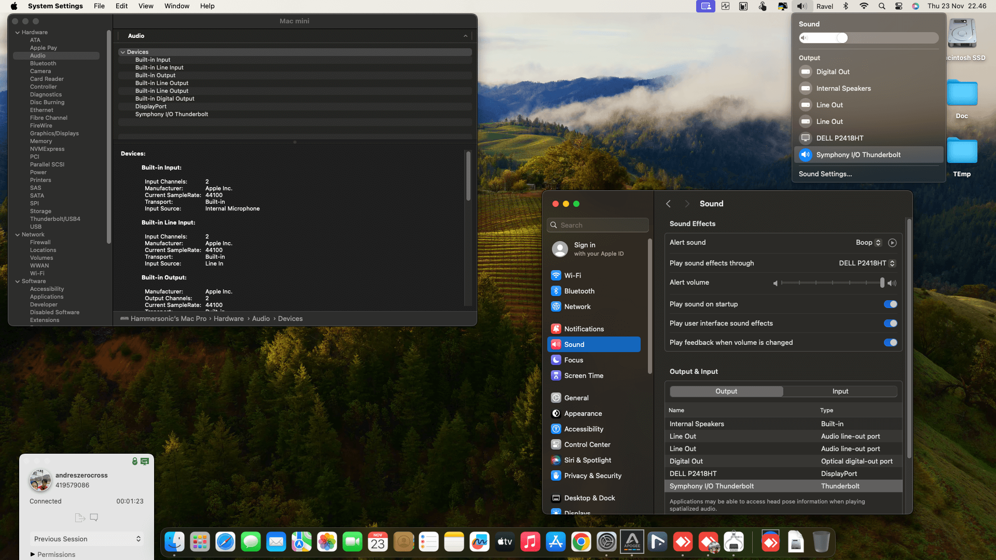This screenshot has width=996, height=560.
Task: Open Alert sound Boop dropdown
Action: pyautogui.click(x=868, y=243)
